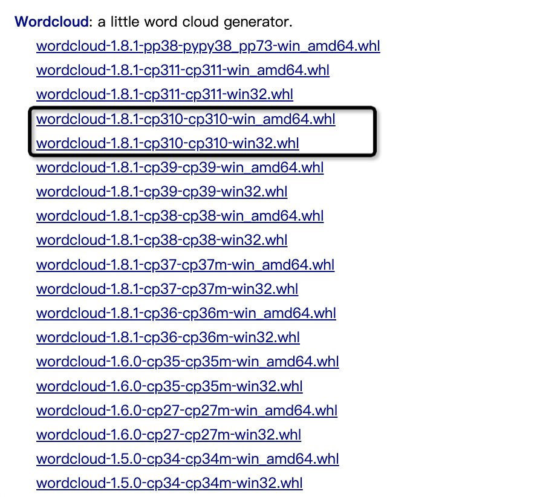Download wordcloud-1.6.0-cp27-cp27m-win_amd64.whl
Viewport: 543px width, 497px height.
[187, 411]
